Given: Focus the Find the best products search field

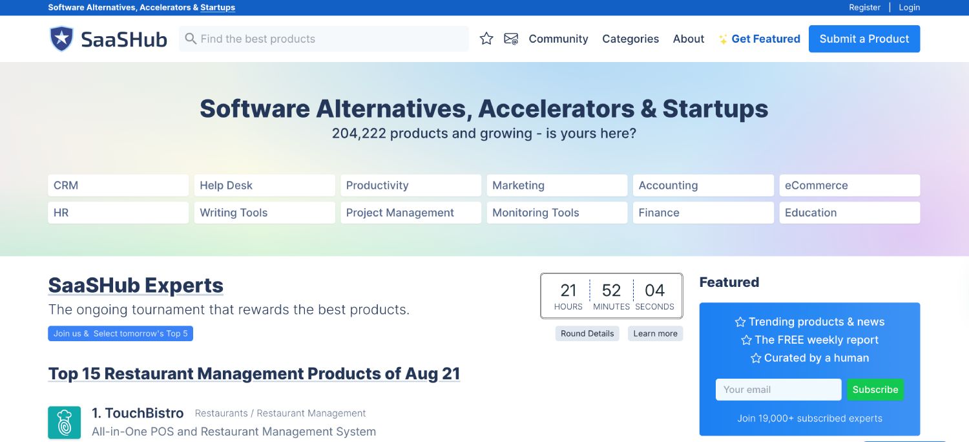Looking at the screenshot, I should (324, 39).
